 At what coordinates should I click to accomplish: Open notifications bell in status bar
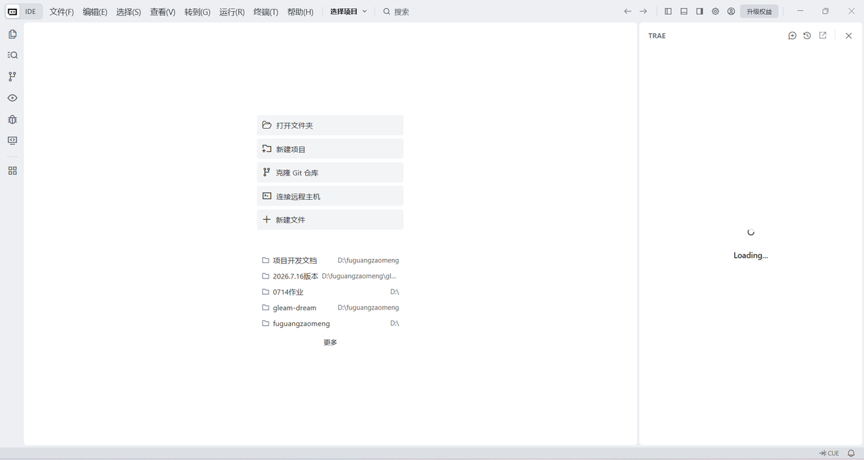852,453
